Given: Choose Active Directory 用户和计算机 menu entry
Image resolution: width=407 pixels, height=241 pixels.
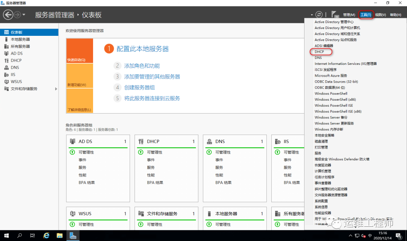Looking at the screenshot, I should pos(337,28).
